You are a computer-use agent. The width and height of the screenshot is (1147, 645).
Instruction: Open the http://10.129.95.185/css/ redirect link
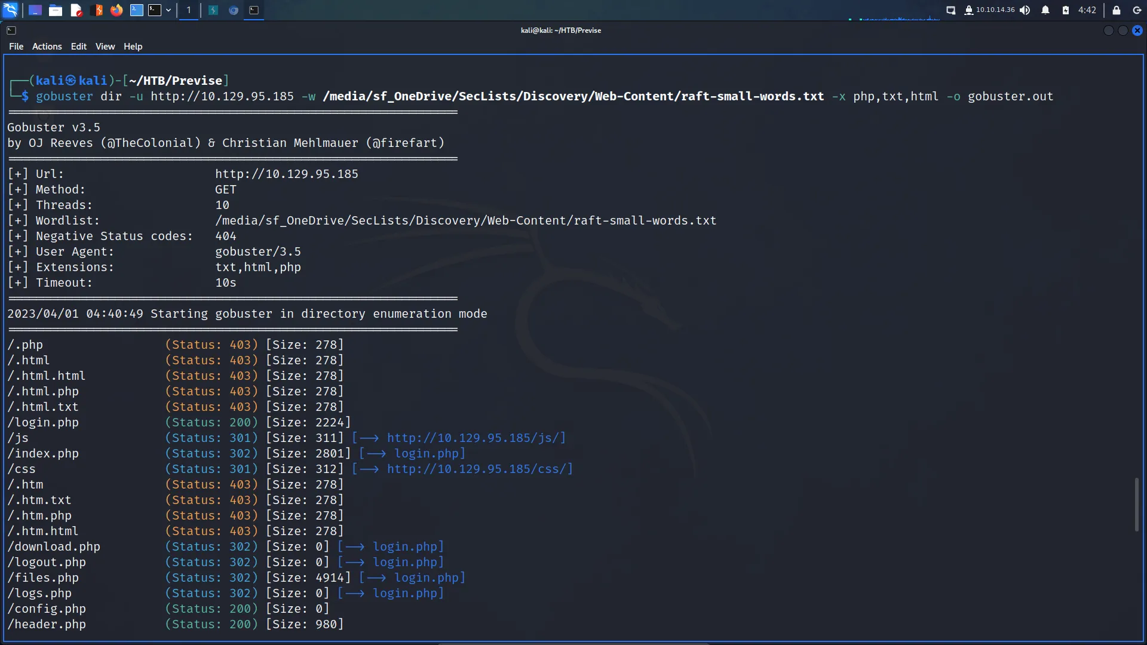479,469
